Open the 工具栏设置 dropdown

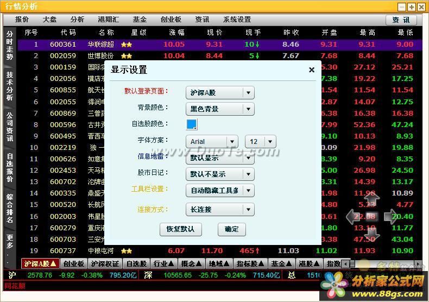point(220,191)
